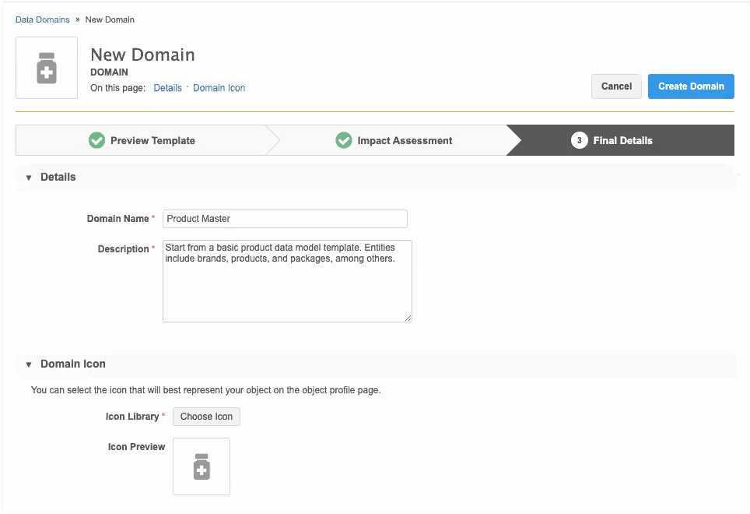Viewport: 750px width, 514px height.
Task: Click the step 3 number circle
Action: tap(579, 140)
